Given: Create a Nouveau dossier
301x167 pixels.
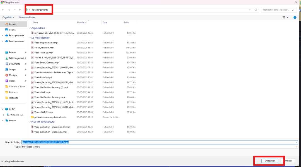Looking at the screenshot, I should click(x=27, y=17).
